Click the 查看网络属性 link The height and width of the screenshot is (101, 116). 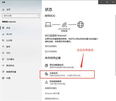[x=51, y=88]
